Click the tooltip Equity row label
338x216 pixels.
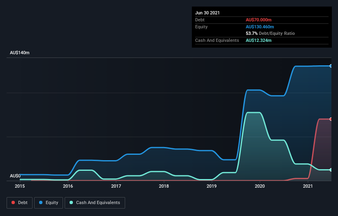coord(201,27)
